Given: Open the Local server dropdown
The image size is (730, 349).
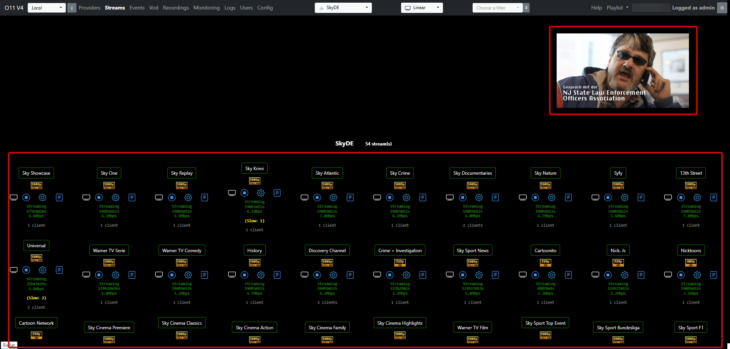Looking at the screenshot, I should pos(47,8).
